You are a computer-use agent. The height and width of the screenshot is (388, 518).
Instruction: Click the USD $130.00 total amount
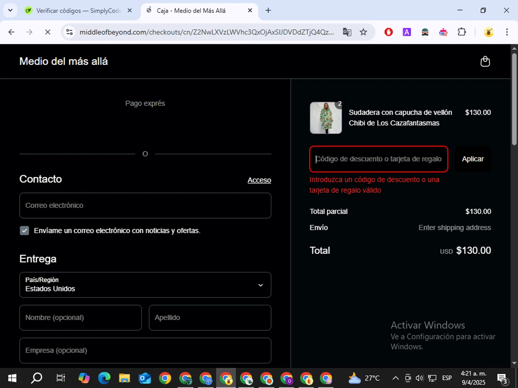pyautogui.click(x=466, y=250)
